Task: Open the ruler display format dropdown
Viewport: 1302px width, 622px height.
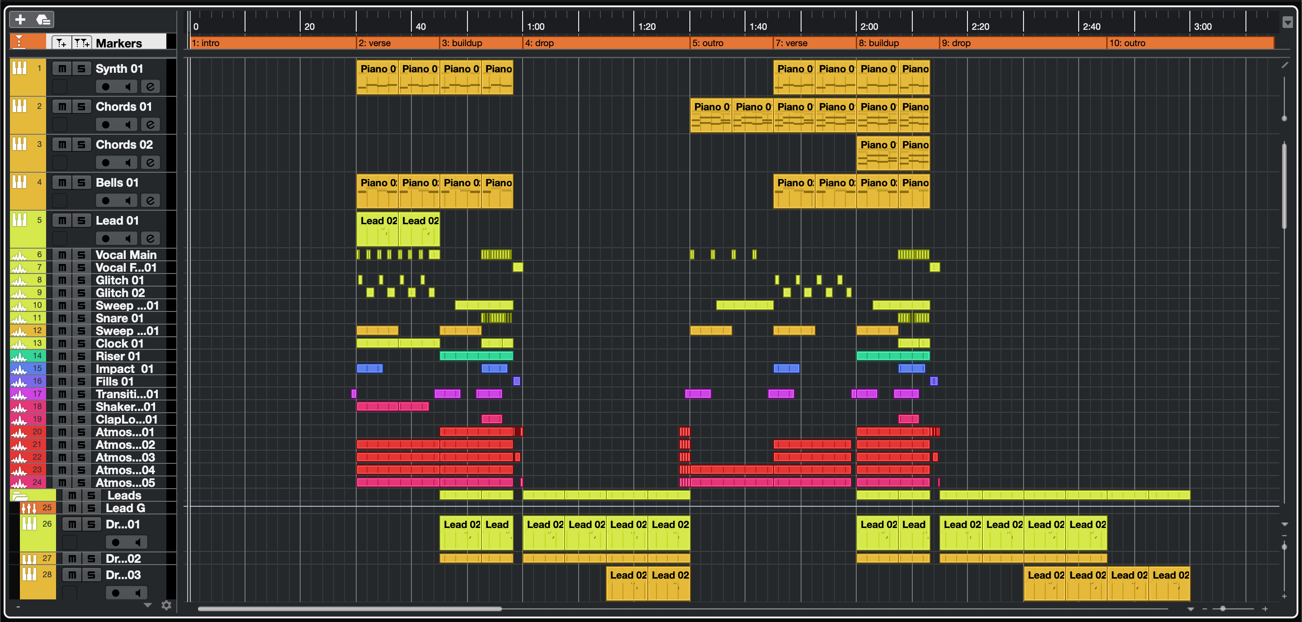Action: (x=1288, y=22)
